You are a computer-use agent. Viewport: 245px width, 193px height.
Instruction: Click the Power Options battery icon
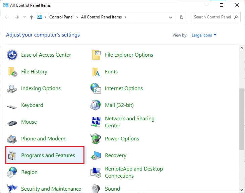[x=96, y=139]
